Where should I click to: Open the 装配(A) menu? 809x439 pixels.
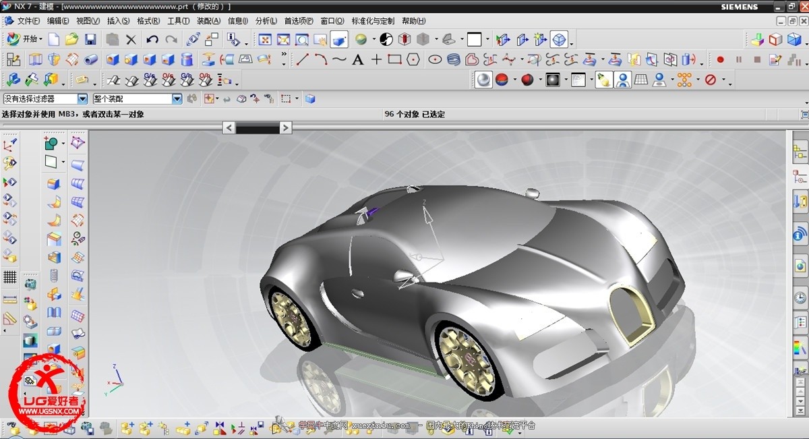pyautogui.click(x=208, y=21)
